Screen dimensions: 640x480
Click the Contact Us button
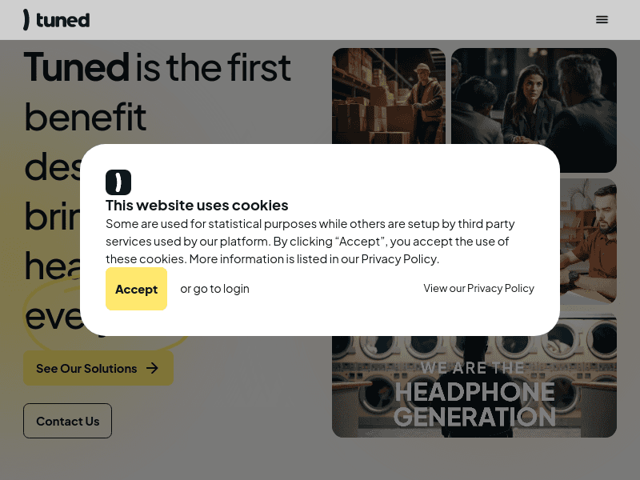point(67,420)
